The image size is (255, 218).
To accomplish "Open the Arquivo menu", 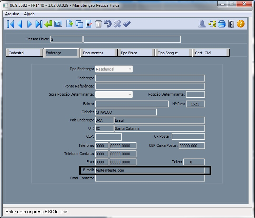I will click(x=12, y=14).
